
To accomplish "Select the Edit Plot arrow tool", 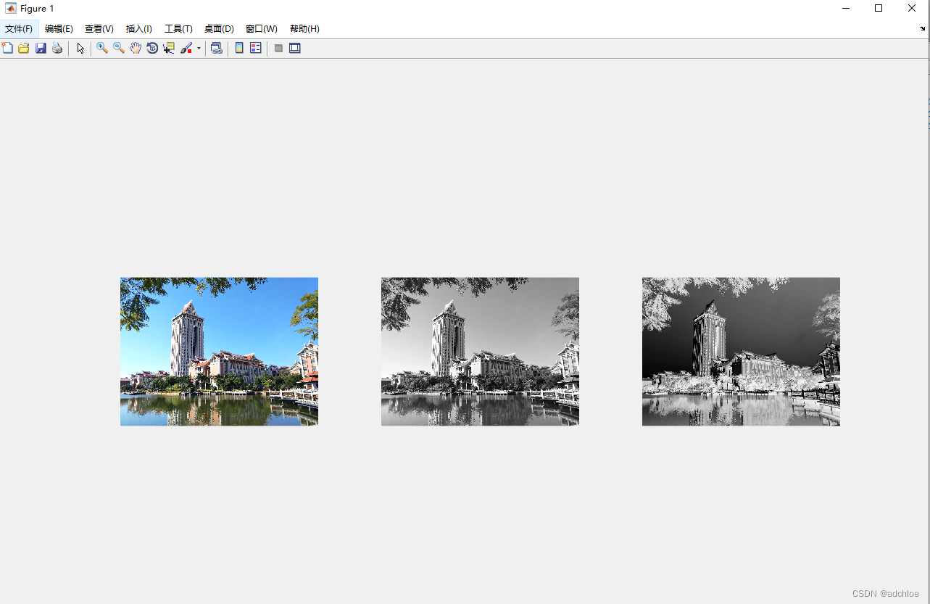I will (80, 48).
